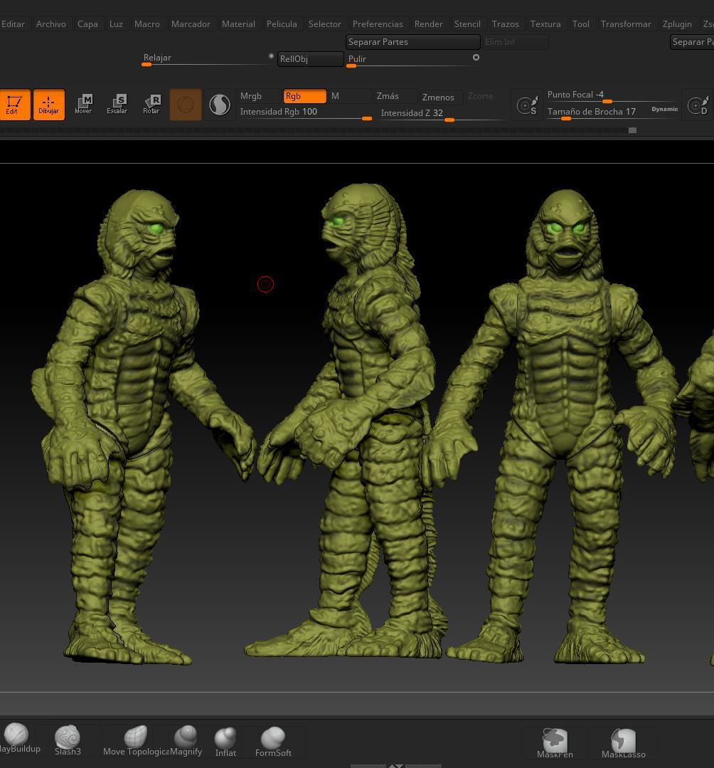Toggle Edit mode in the toolbar
The height and width of the screenshot is (768, 714).
coord(14,104)
